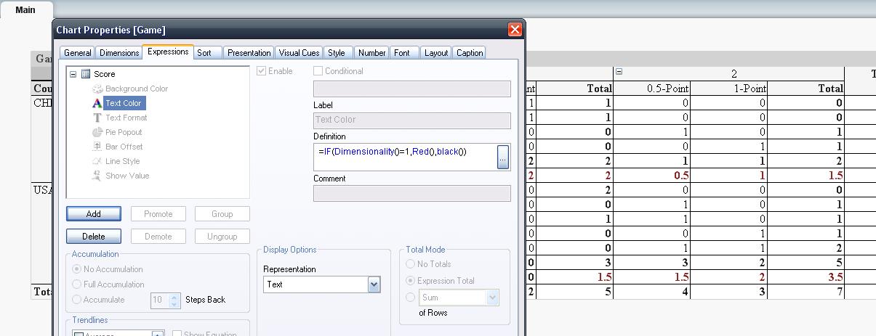Click the Demote button
The width and height of the screenshot is (876, 336).
click(158, 237)
